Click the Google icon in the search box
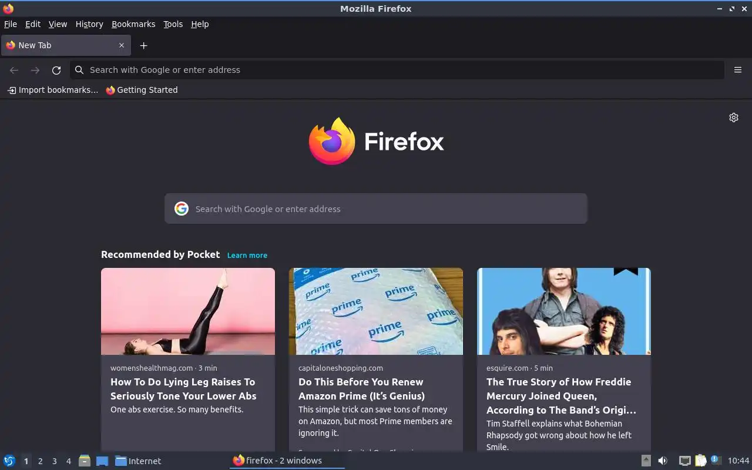This screenshot has width=752, height=470. tap(182, 209)
